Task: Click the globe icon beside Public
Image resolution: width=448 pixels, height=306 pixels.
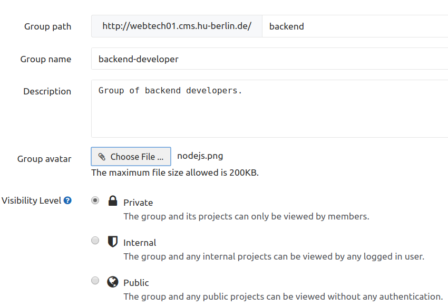Action: point(112,282)
